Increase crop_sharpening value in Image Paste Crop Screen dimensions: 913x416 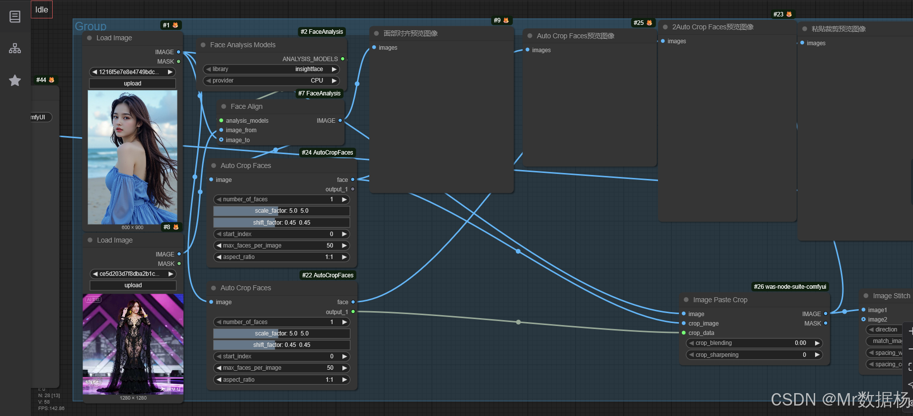point(817,355)
